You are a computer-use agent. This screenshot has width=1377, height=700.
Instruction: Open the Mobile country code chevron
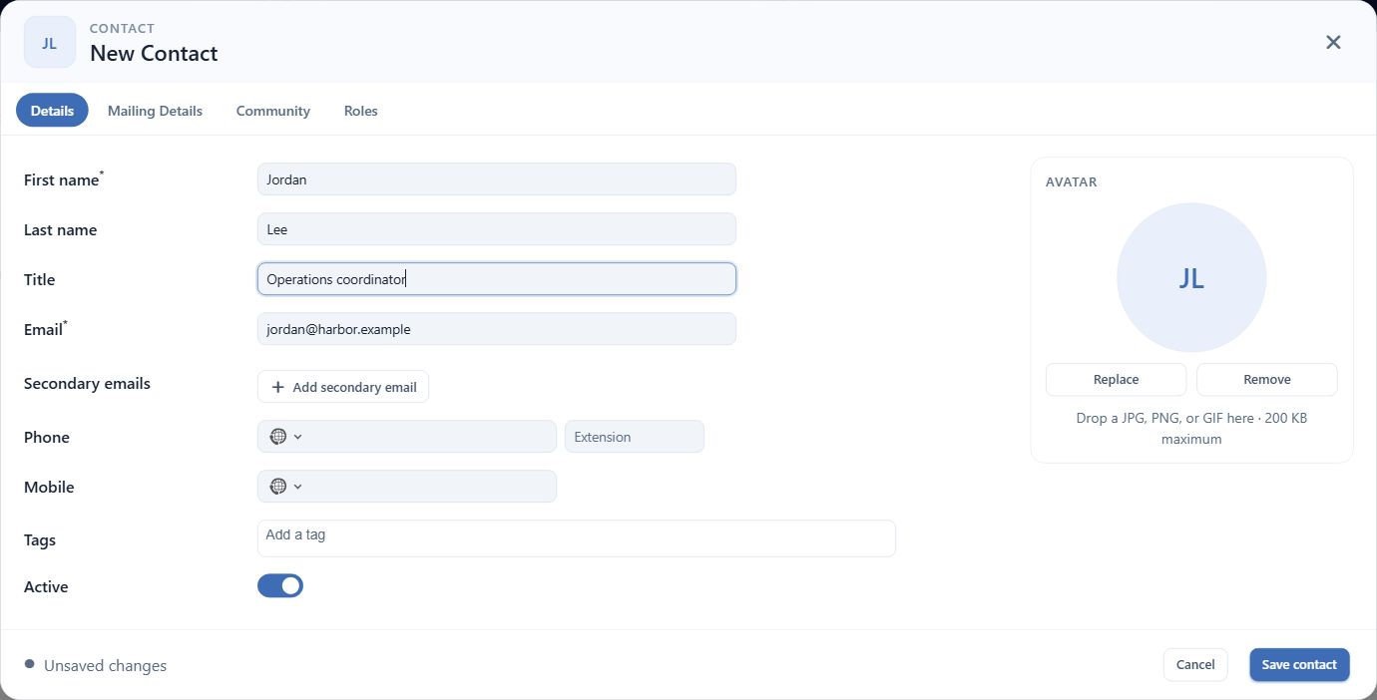(x=298, y=487)
